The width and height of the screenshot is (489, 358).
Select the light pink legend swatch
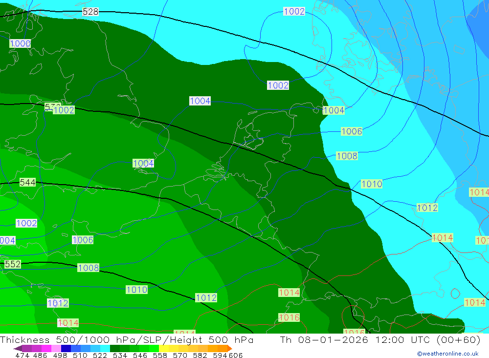[x=56, y=348]
